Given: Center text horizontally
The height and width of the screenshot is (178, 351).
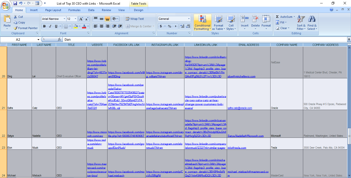Looking at the screenshot, I should (101, 26).
